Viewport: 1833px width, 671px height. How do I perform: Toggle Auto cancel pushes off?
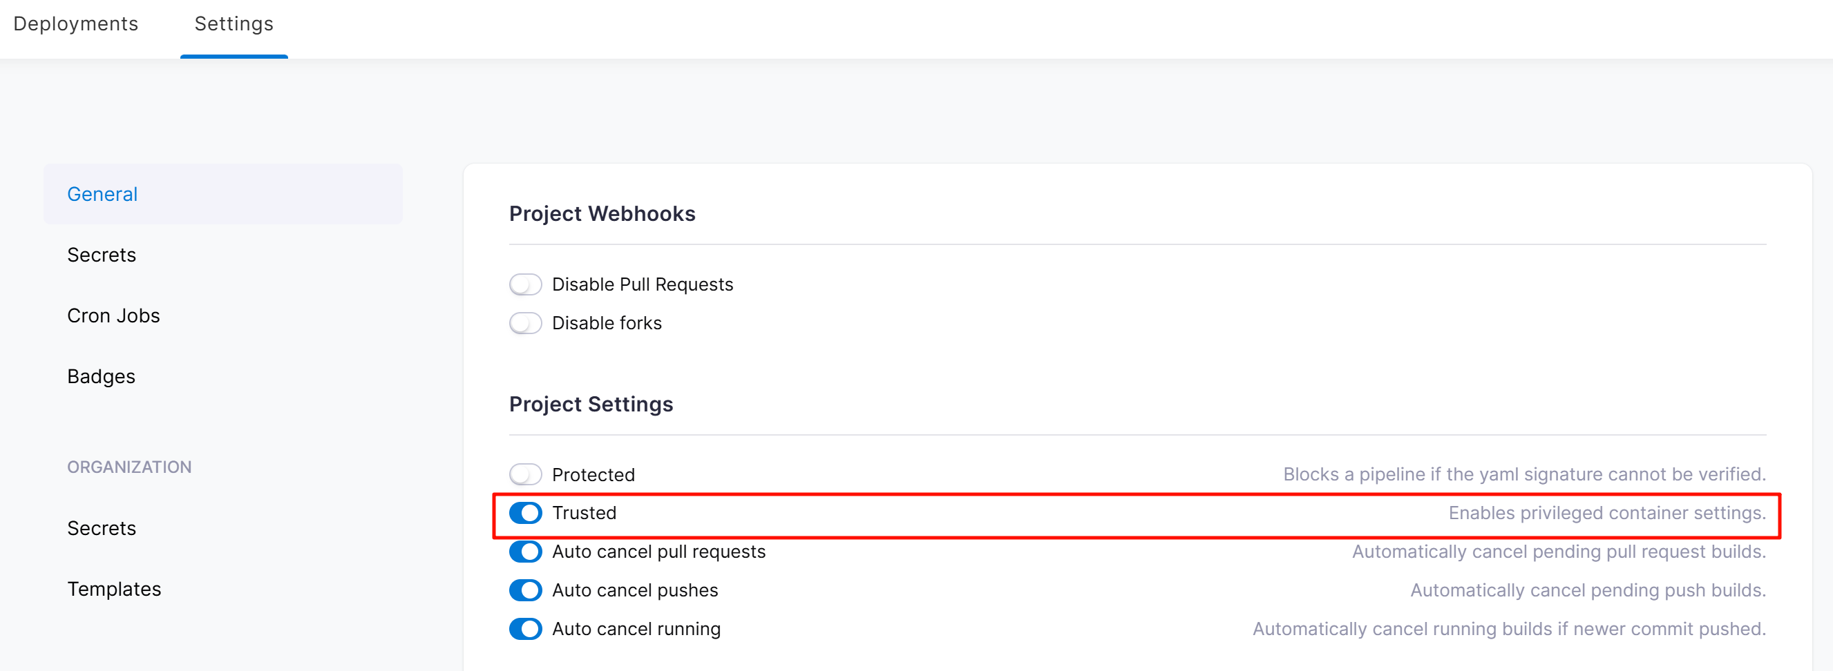pos(525,590)
